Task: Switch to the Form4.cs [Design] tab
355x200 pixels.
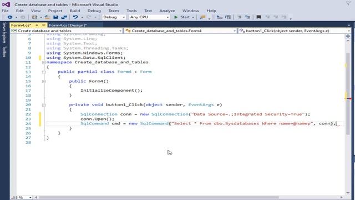Action: (68, 25)
